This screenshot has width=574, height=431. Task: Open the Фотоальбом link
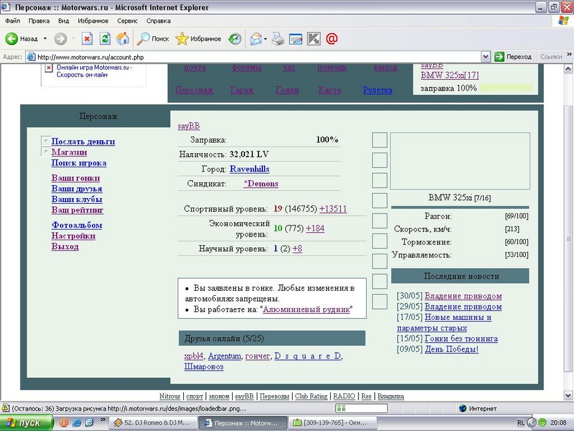click(77, 225)
